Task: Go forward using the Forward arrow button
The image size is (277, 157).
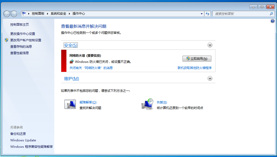Action: pos(14,14)
